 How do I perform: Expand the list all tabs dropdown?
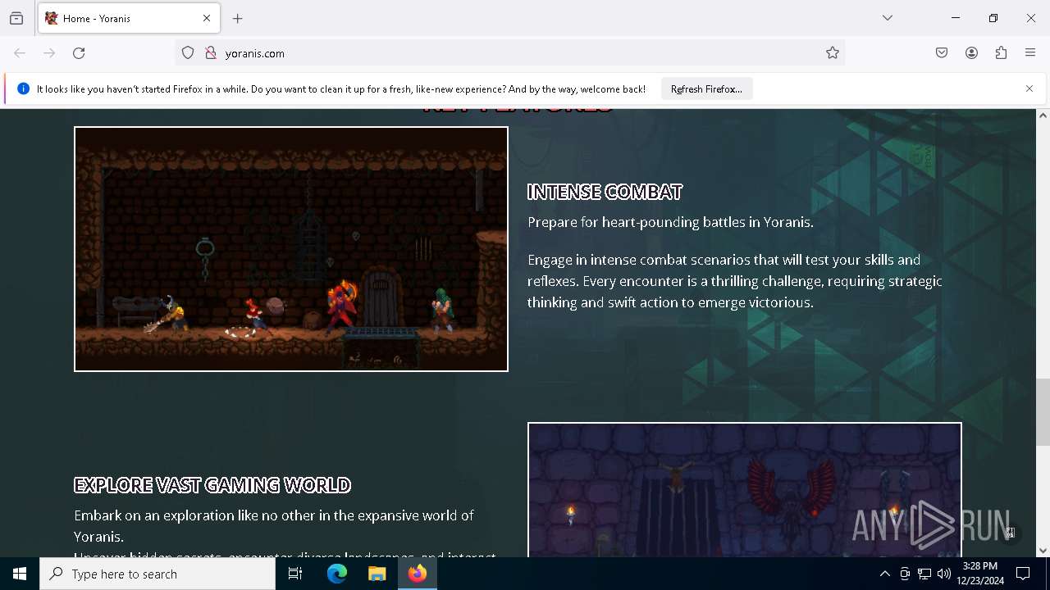point(888,18)
